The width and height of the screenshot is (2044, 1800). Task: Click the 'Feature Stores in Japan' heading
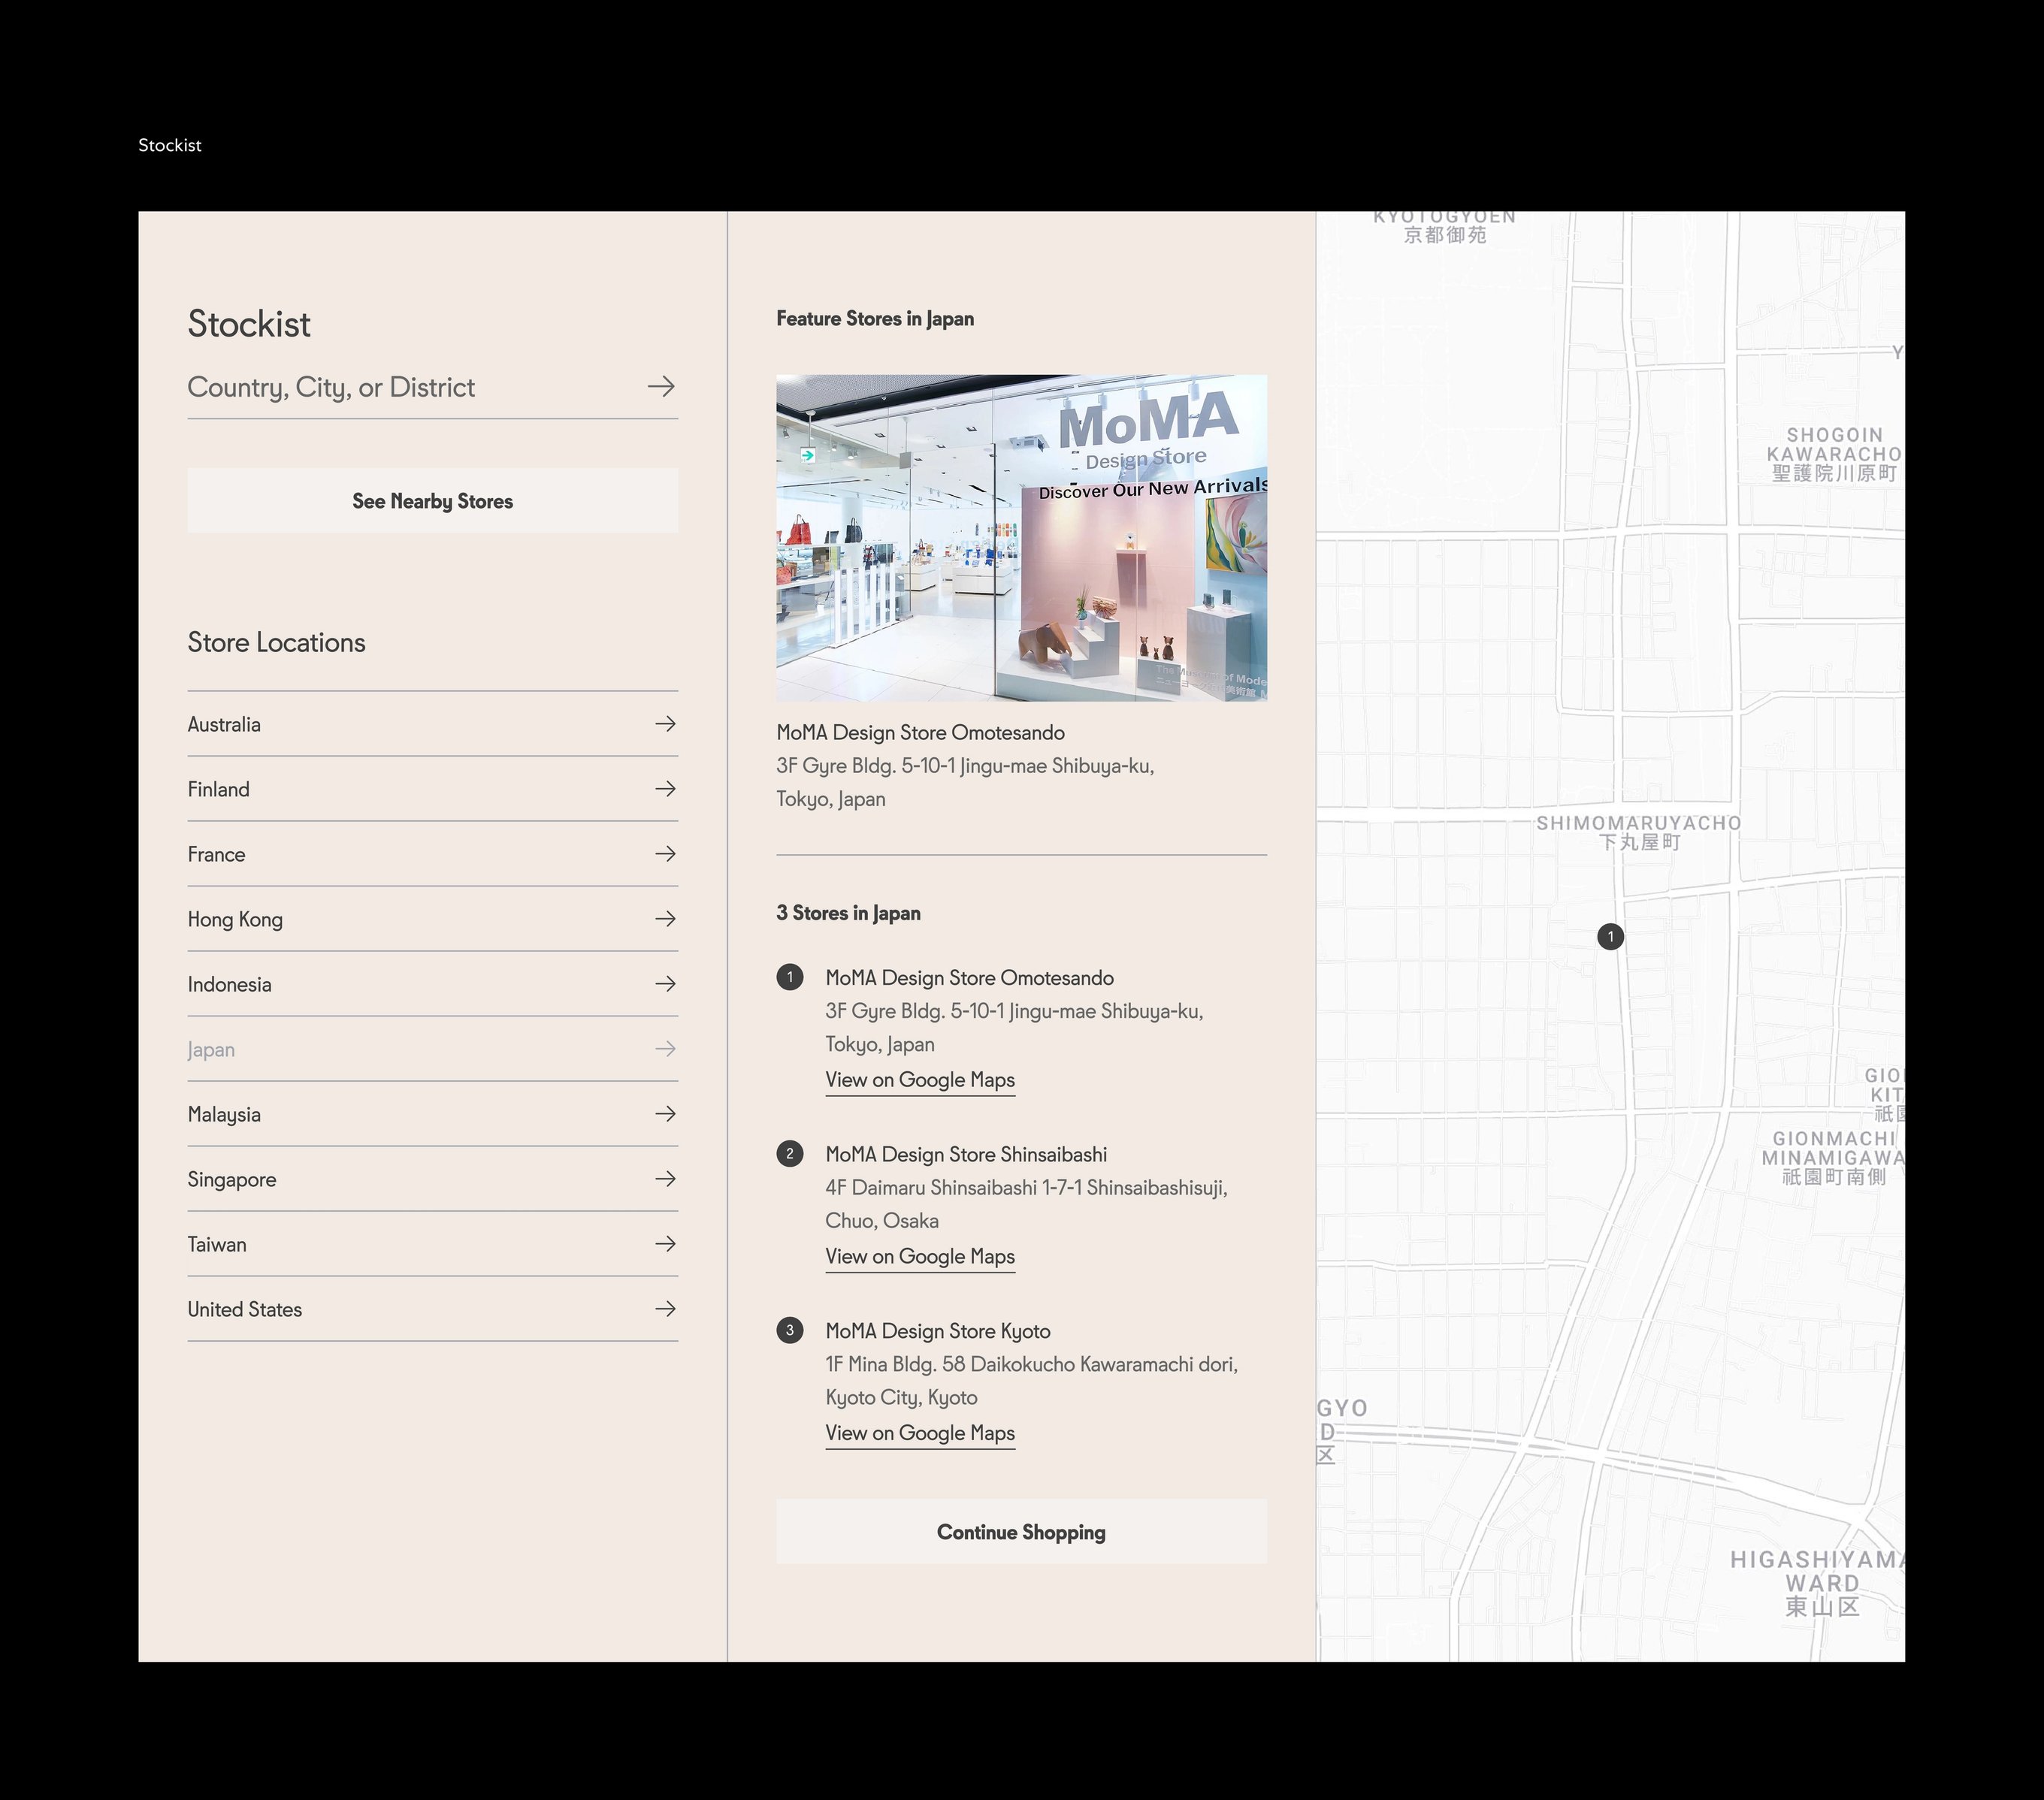pyautogui.click(x=875, y=319)
